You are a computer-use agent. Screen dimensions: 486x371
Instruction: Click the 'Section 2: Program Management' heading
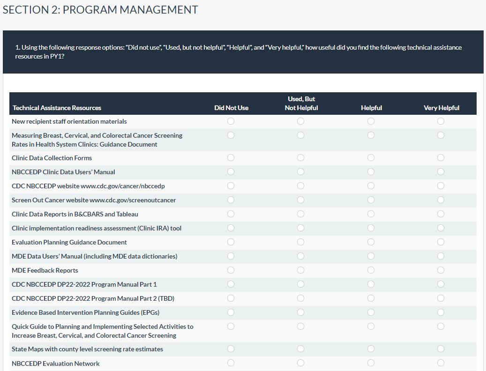pyautogui.click(x=100, y=10)
